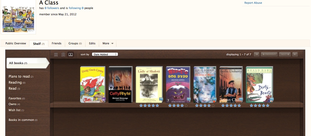Click 'displaying 1 – 7 of 7' text
This screenshot has height=136, width=311.
239,54
